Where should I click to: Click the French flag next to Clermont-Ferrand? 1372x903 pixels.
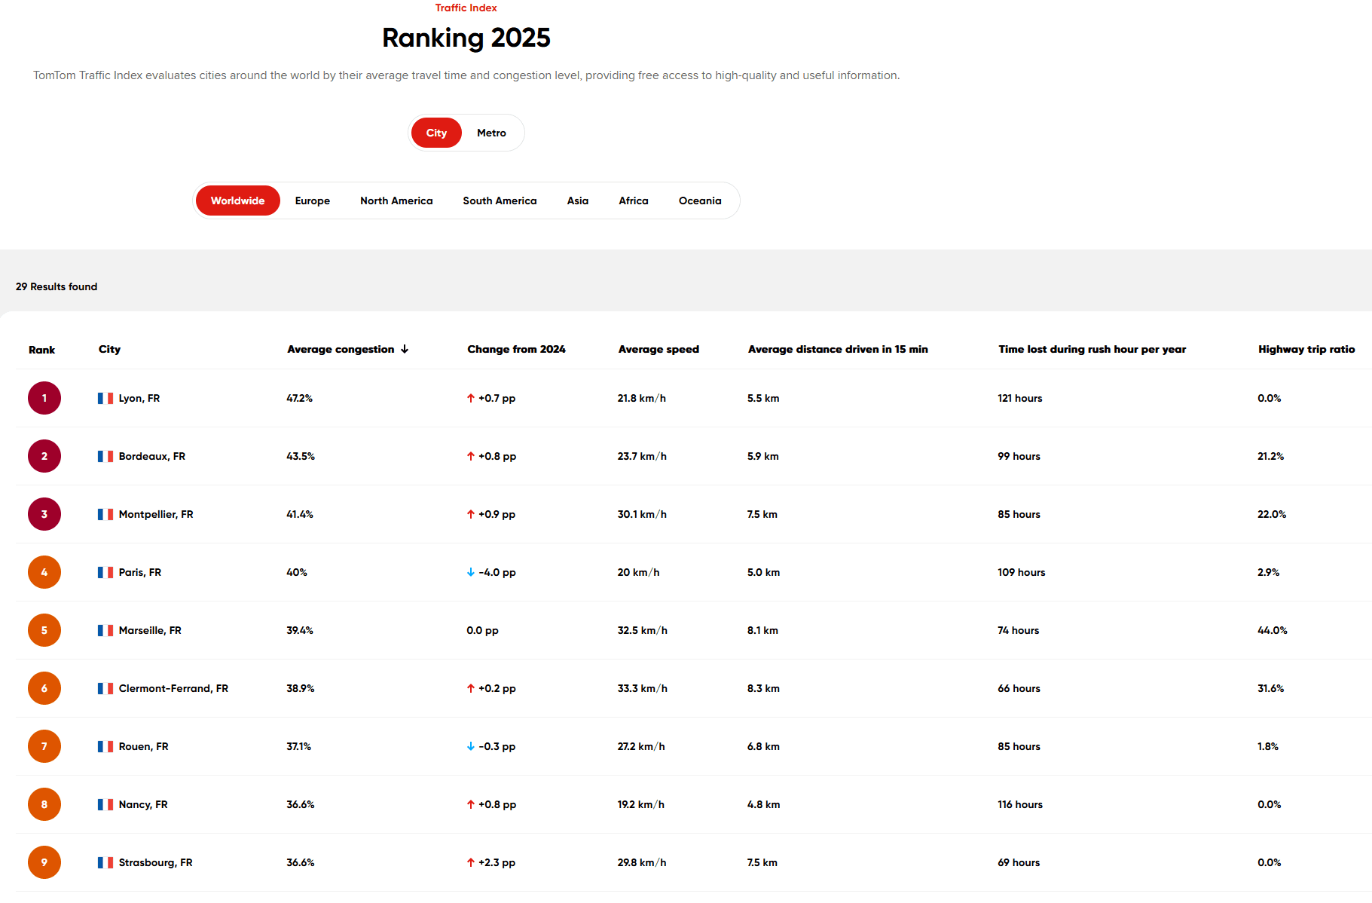(x=105, y=688)
